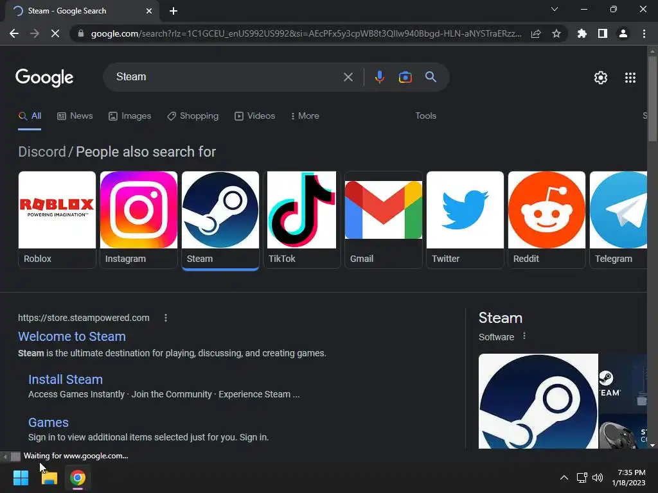Expand the More search filters menu
Viewport: 658px width, 493px height.
[x=305, y=116]
